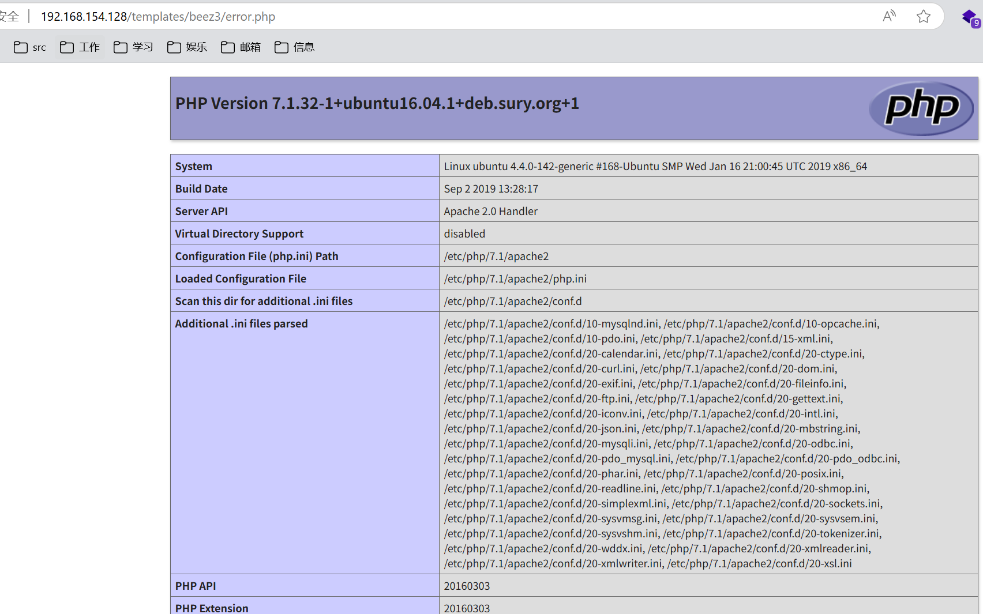
Task: Click the PHP Version heading text
Action: coord(377,103)
